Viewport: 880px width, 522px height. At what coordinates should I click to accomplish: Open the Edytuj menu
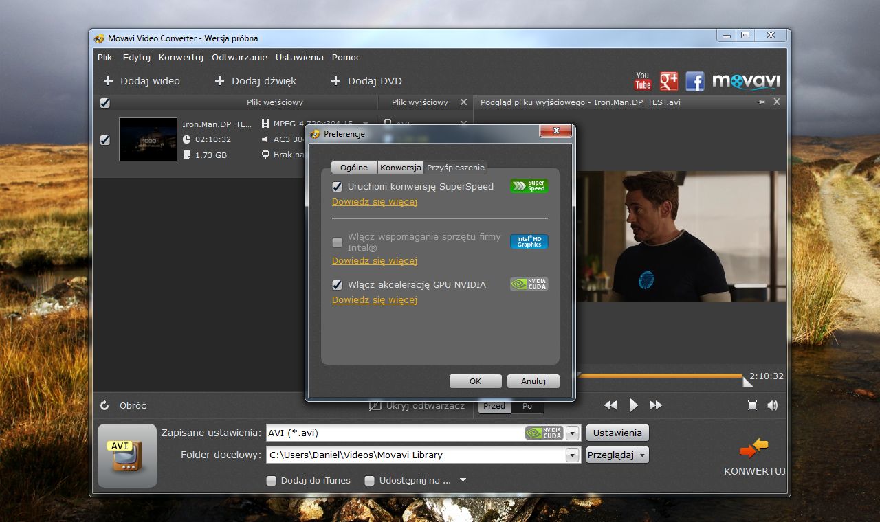coord(137,58)
